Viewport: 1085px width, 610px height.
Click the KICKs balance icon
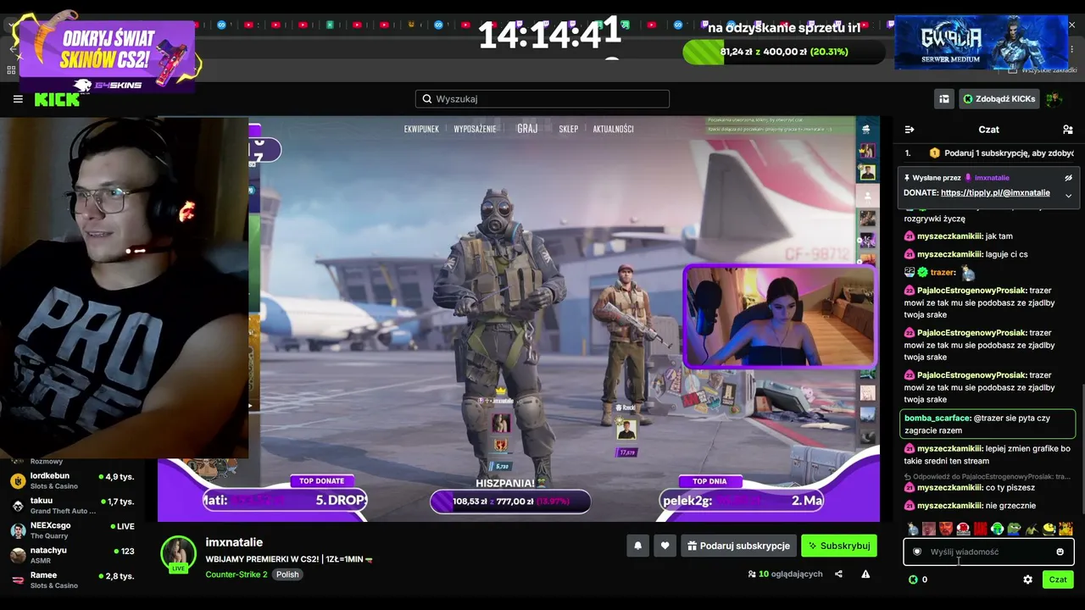pyautogui.click(x=913, y=579)
